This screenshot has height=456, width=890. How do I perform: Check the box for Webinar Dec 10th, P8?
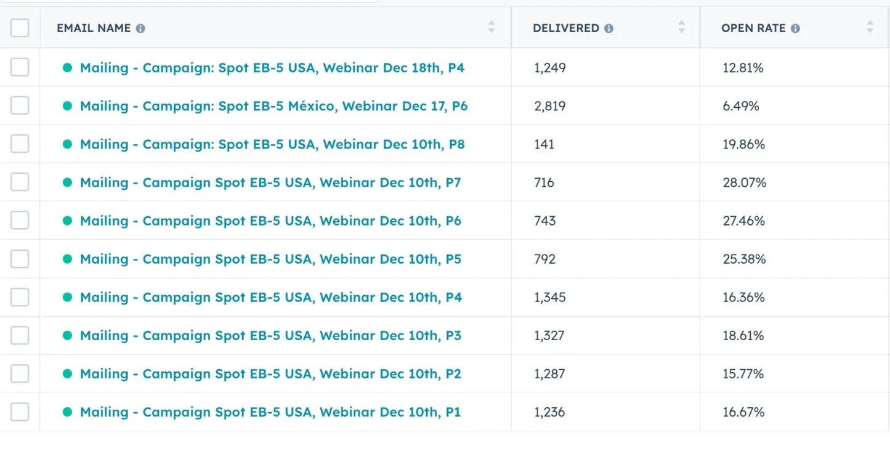tap(20, 144)
